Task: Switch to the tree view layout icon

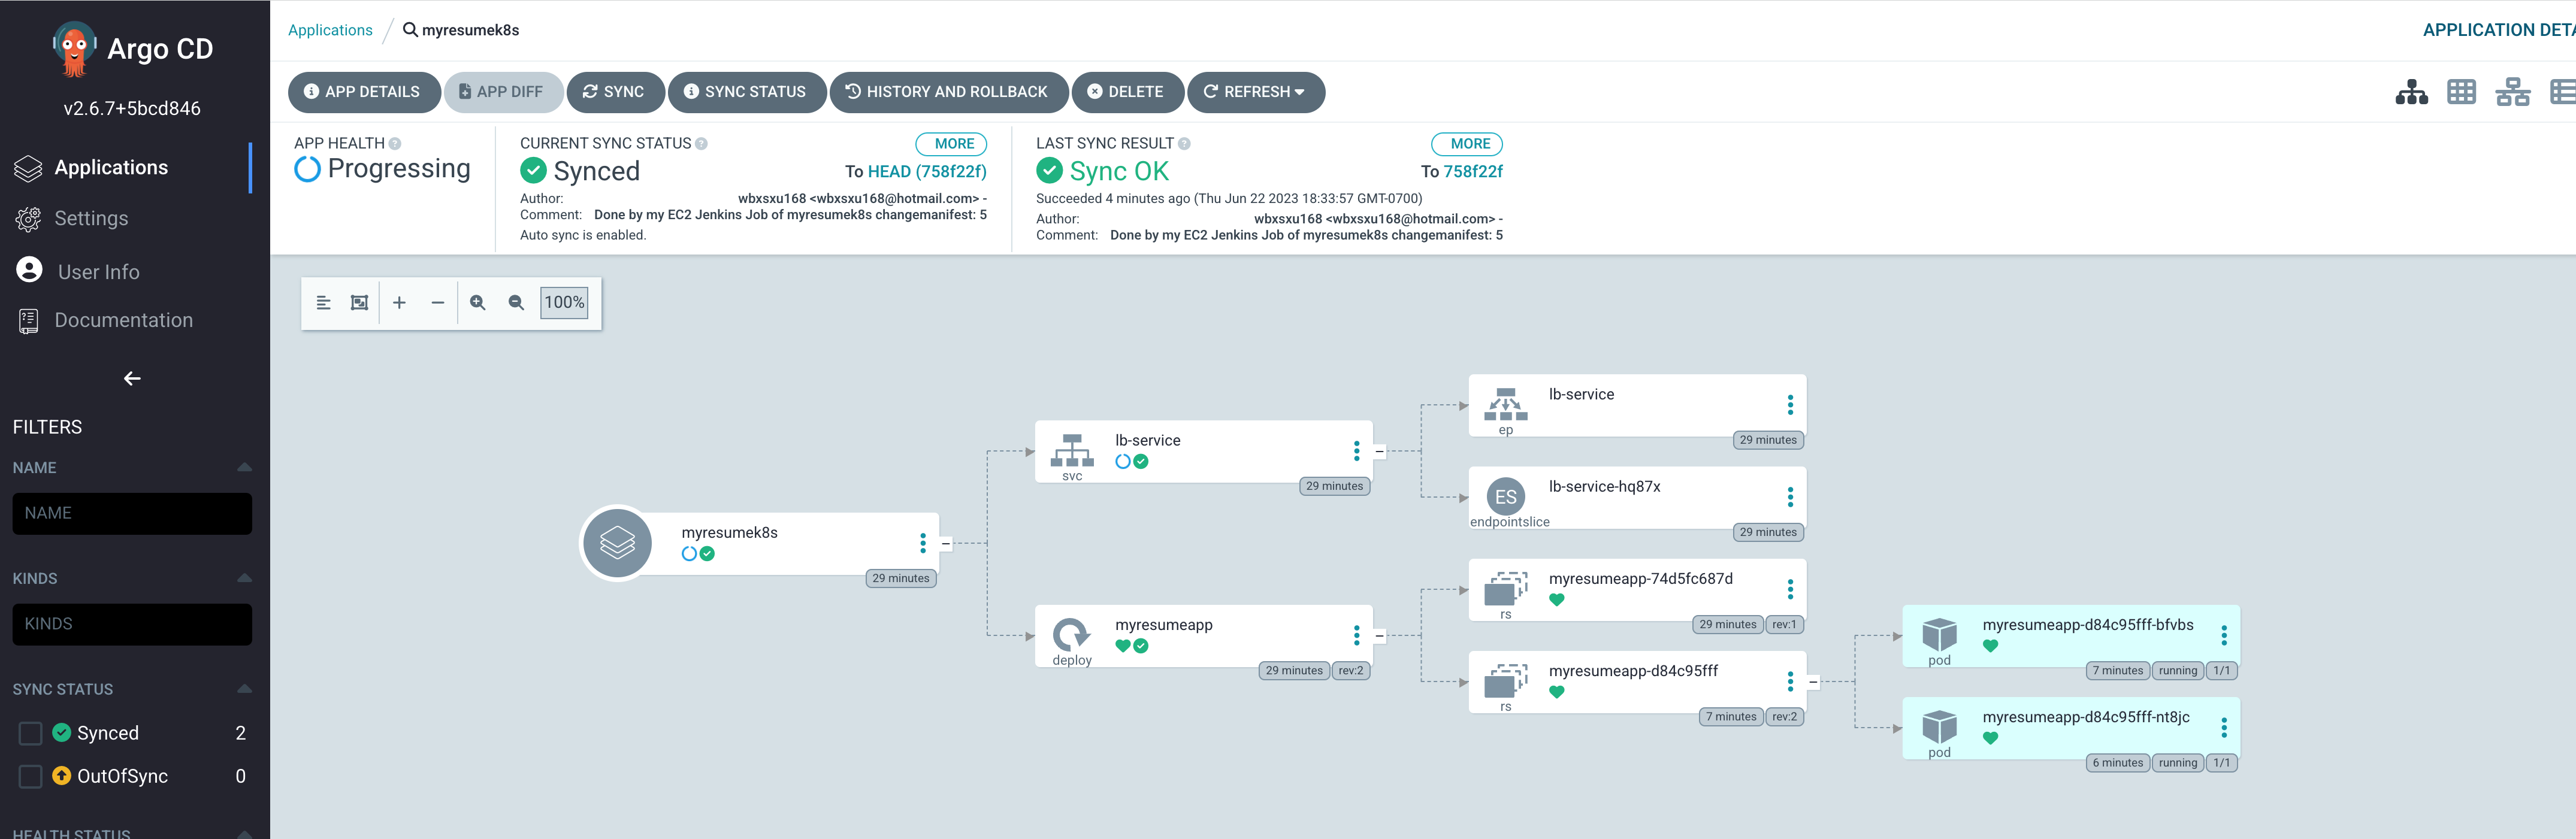Action: pos(2411,92)
